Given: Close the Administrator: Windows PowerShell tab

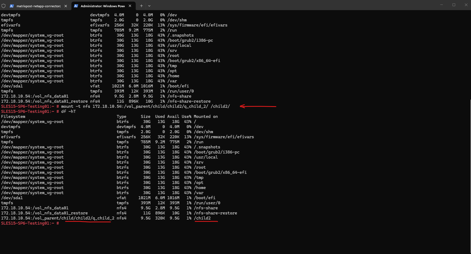Looking at the screenshot, I should [x=130, y=6].
